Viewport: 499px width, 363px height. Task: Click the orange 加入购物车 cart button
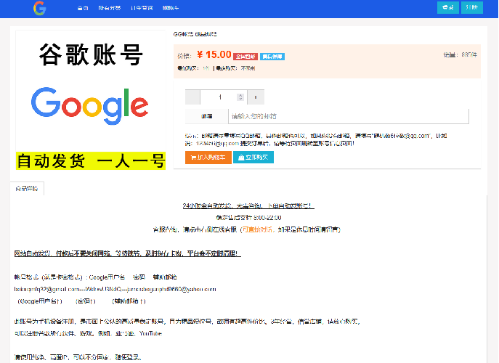(x=208, y=157)
